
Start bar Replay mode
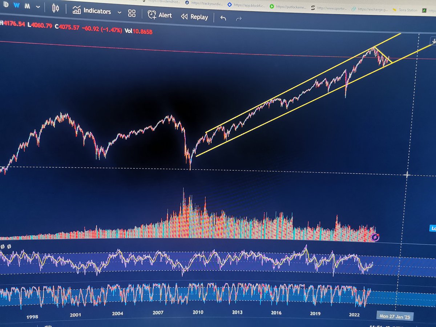(194, 17)
